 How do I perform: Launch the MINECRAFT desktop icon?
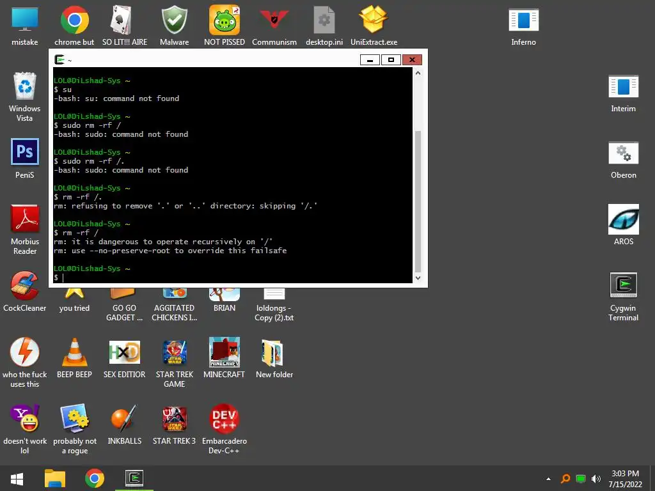point(225,358)
